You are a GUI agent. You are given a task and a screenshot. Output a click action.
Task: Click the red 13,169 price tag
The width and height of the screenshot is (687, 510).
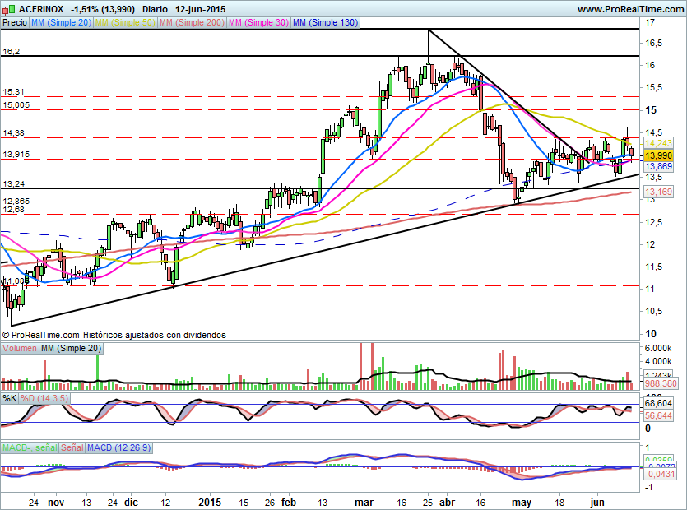658,192
